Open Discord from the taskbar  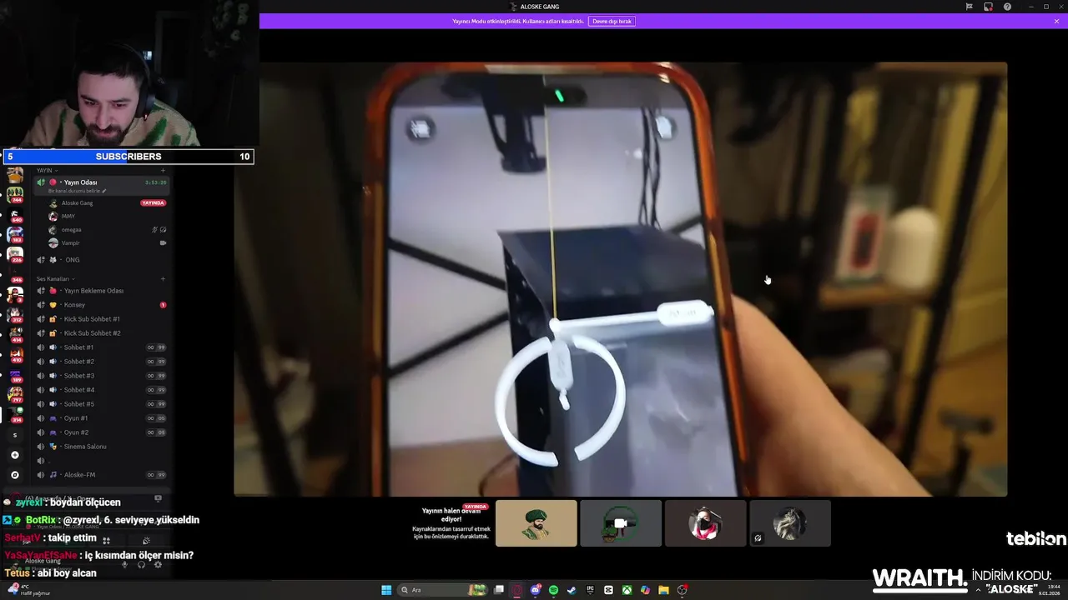tap(536, 590)
